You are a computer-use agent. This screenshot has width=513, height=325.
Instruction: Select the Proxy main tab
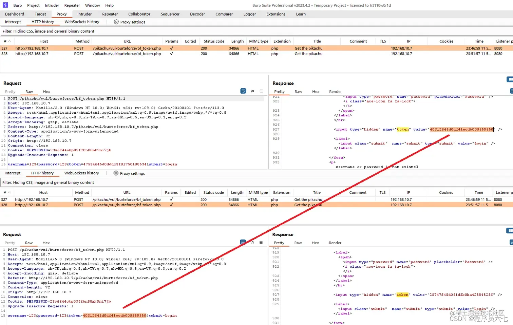pos(61,14)
